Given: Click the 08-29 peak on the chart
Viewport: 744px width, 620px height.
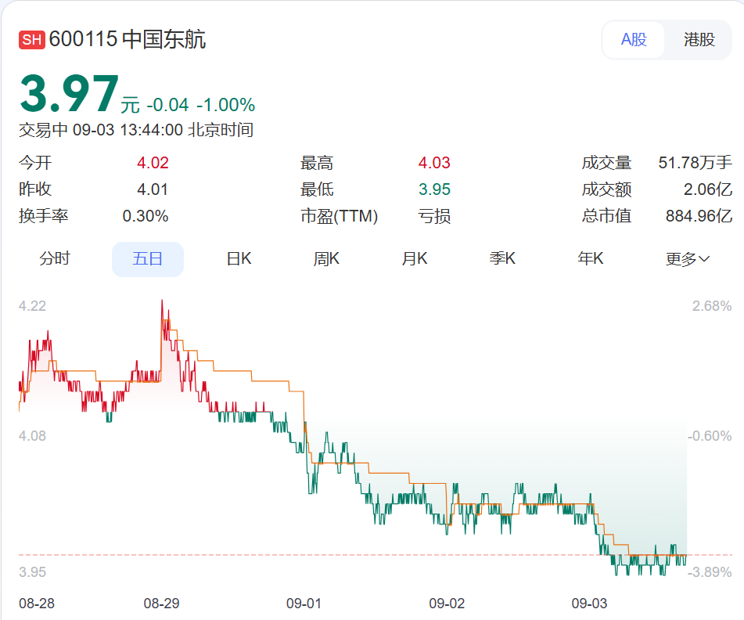Looking at the screenshot, I should (x=162, y=301).
